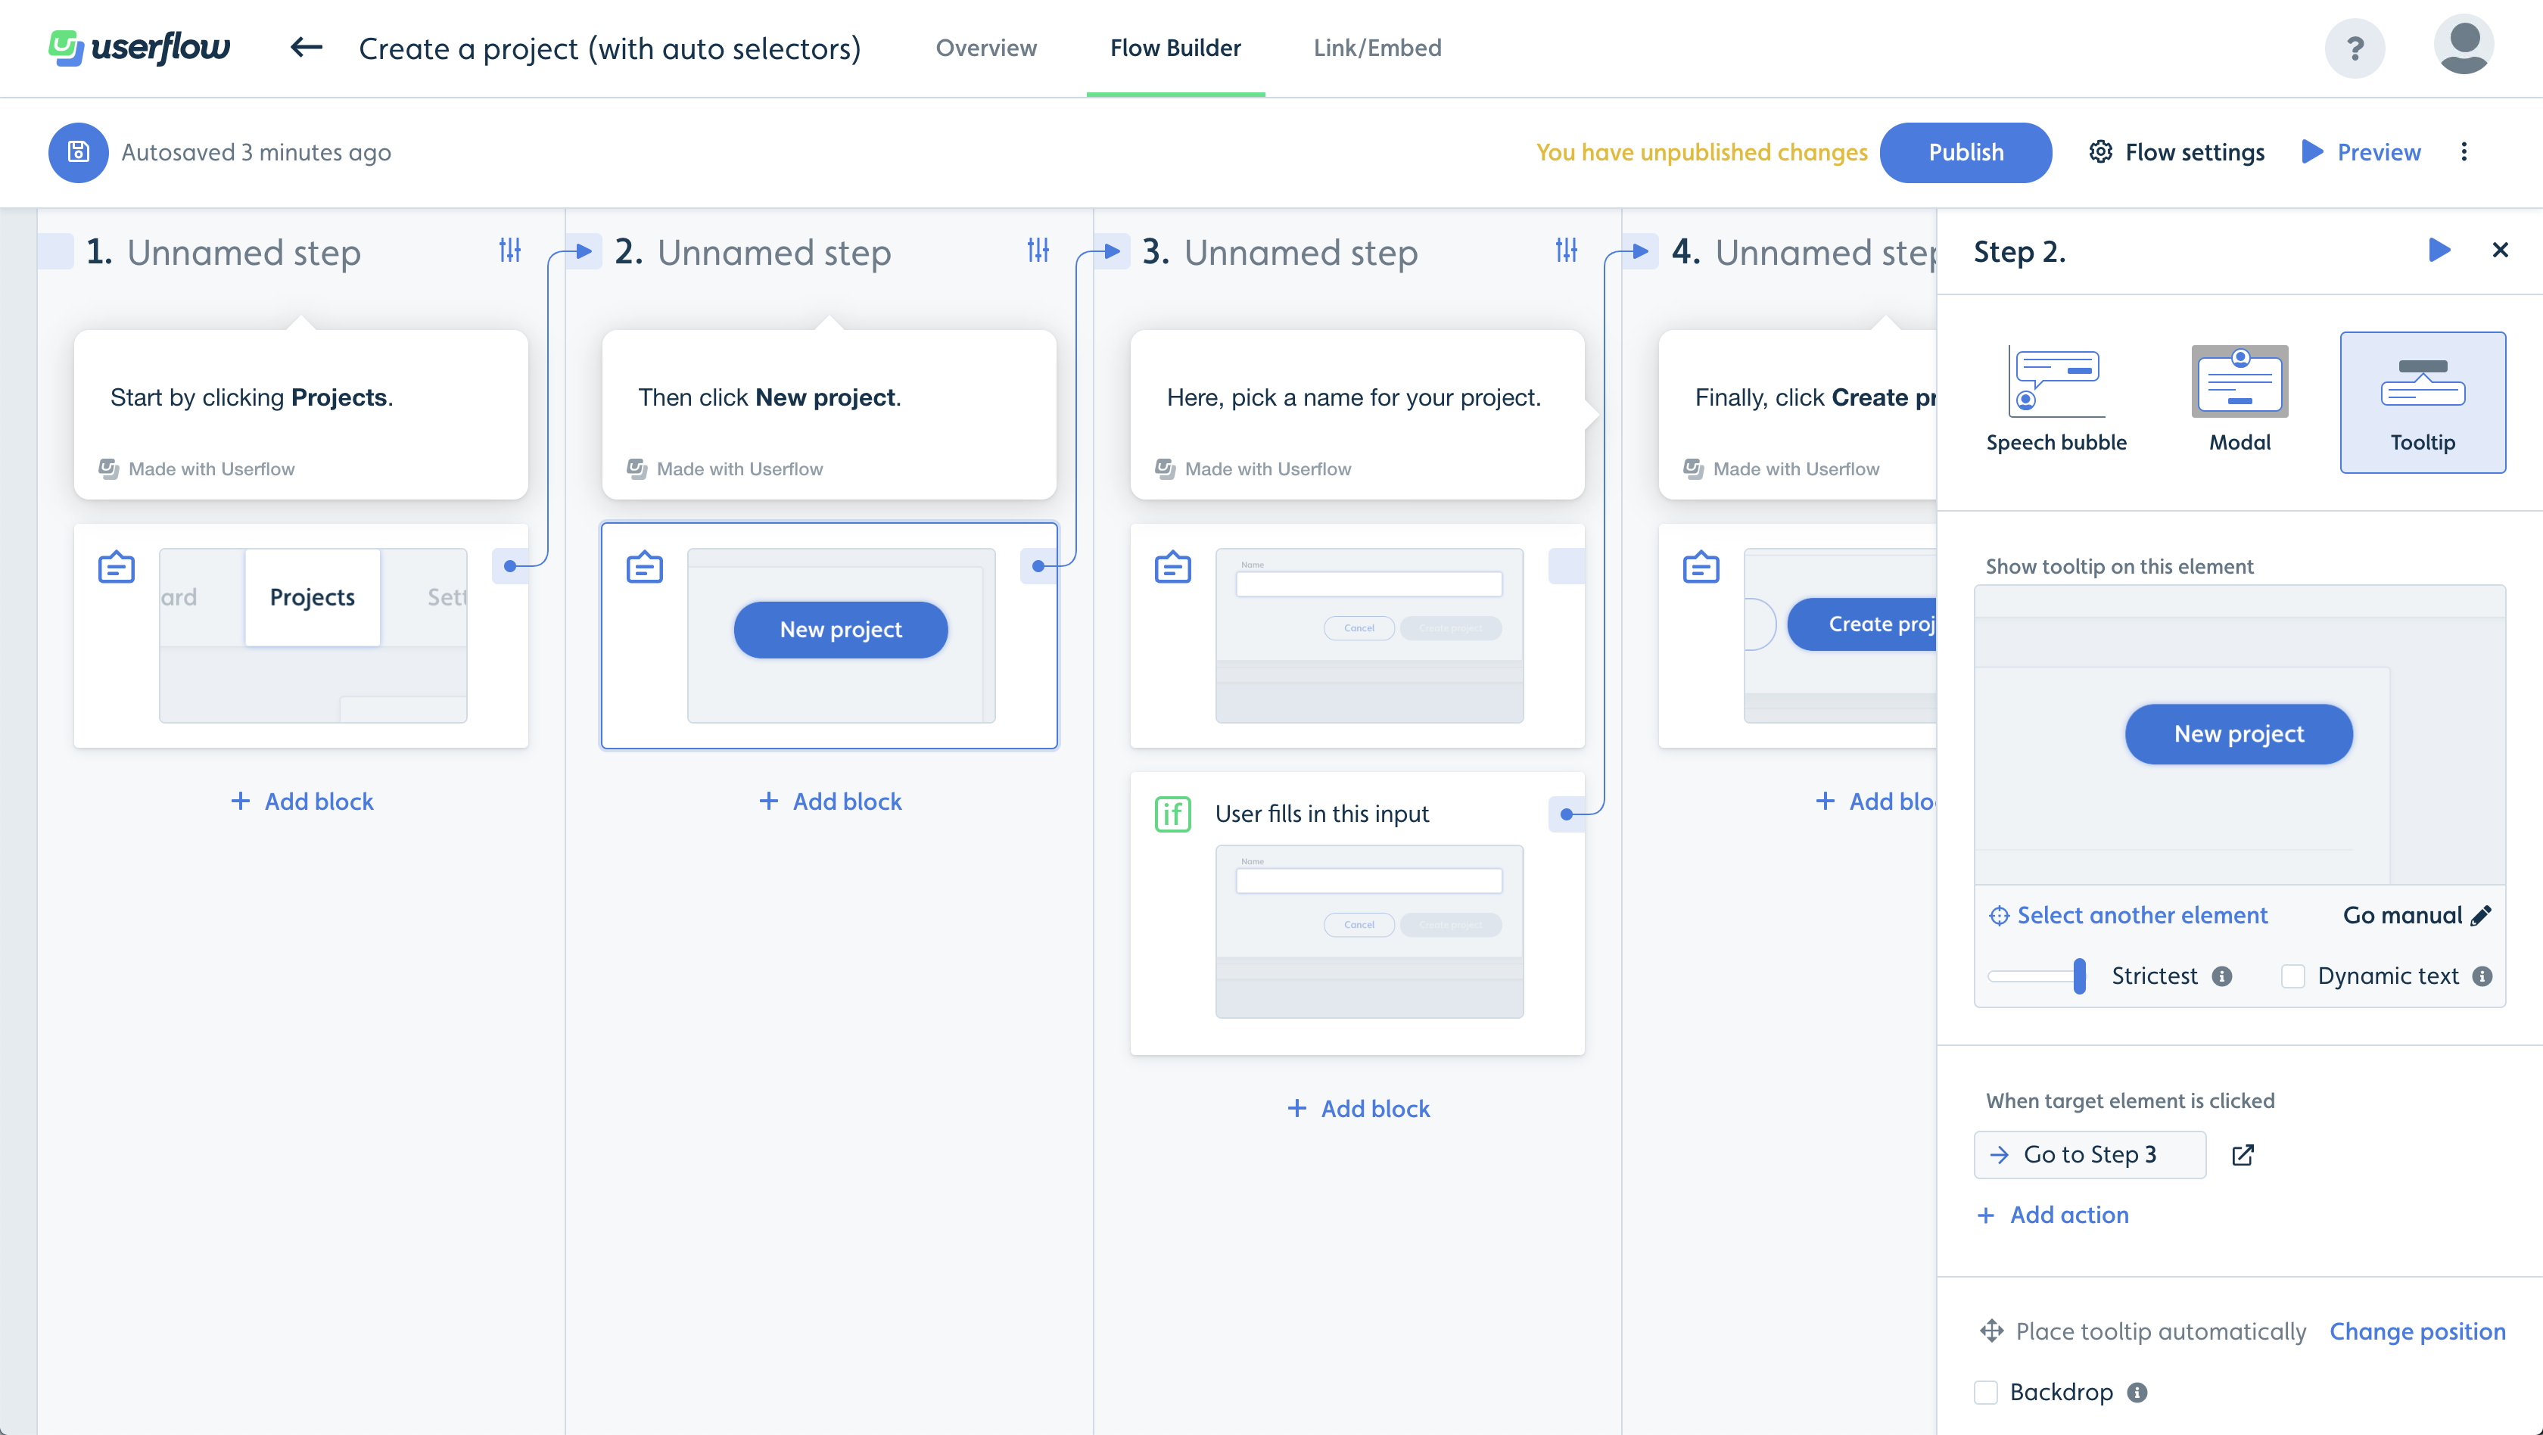This screenshot has width=2543, height=1435.
Task: Choose Speech bubble block type
Action: click(2056, 402)
